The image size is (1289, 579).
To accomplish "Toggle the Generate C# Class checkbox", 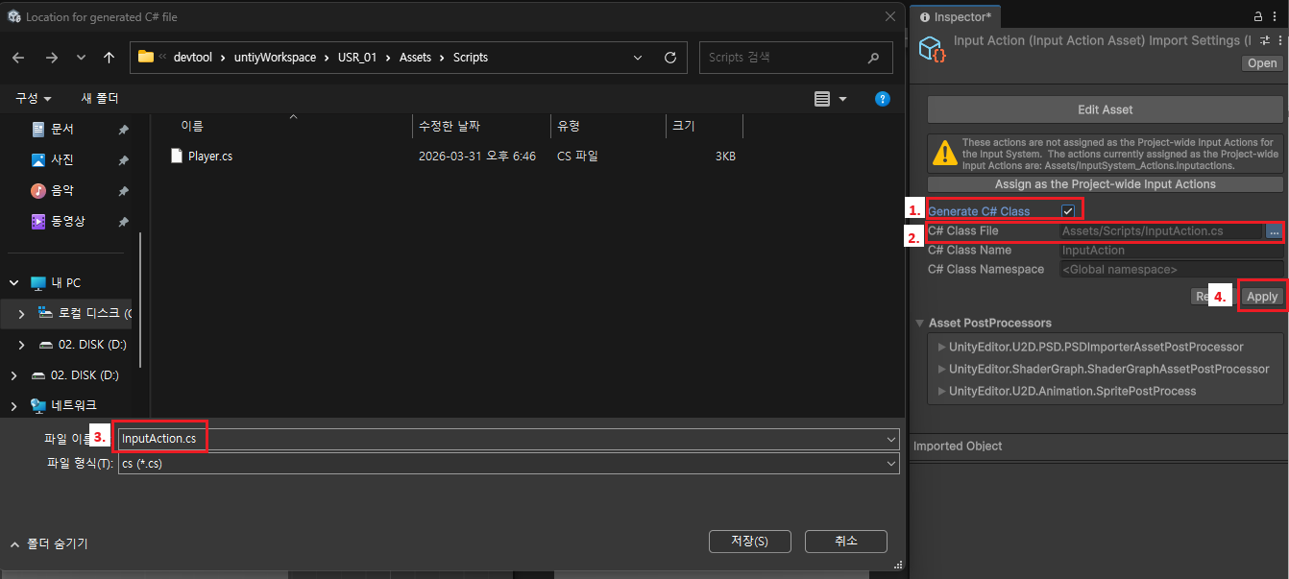I will [1067, 211].
